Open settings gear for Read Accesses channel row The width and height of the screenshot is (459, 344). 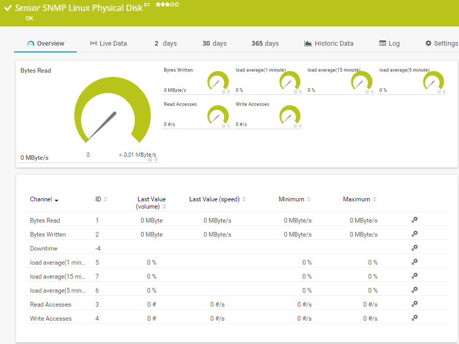point(414,304)
